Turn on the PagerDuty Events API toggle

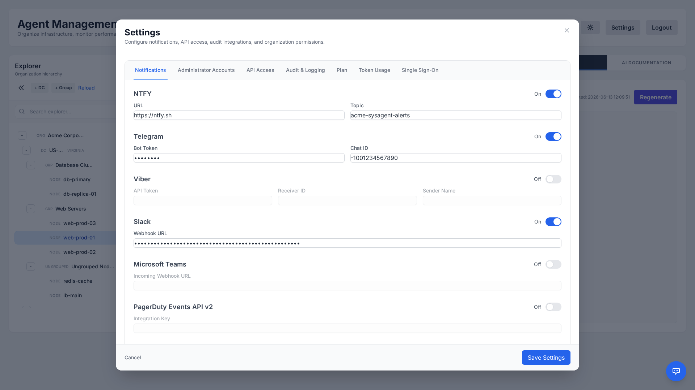point(553,307)
